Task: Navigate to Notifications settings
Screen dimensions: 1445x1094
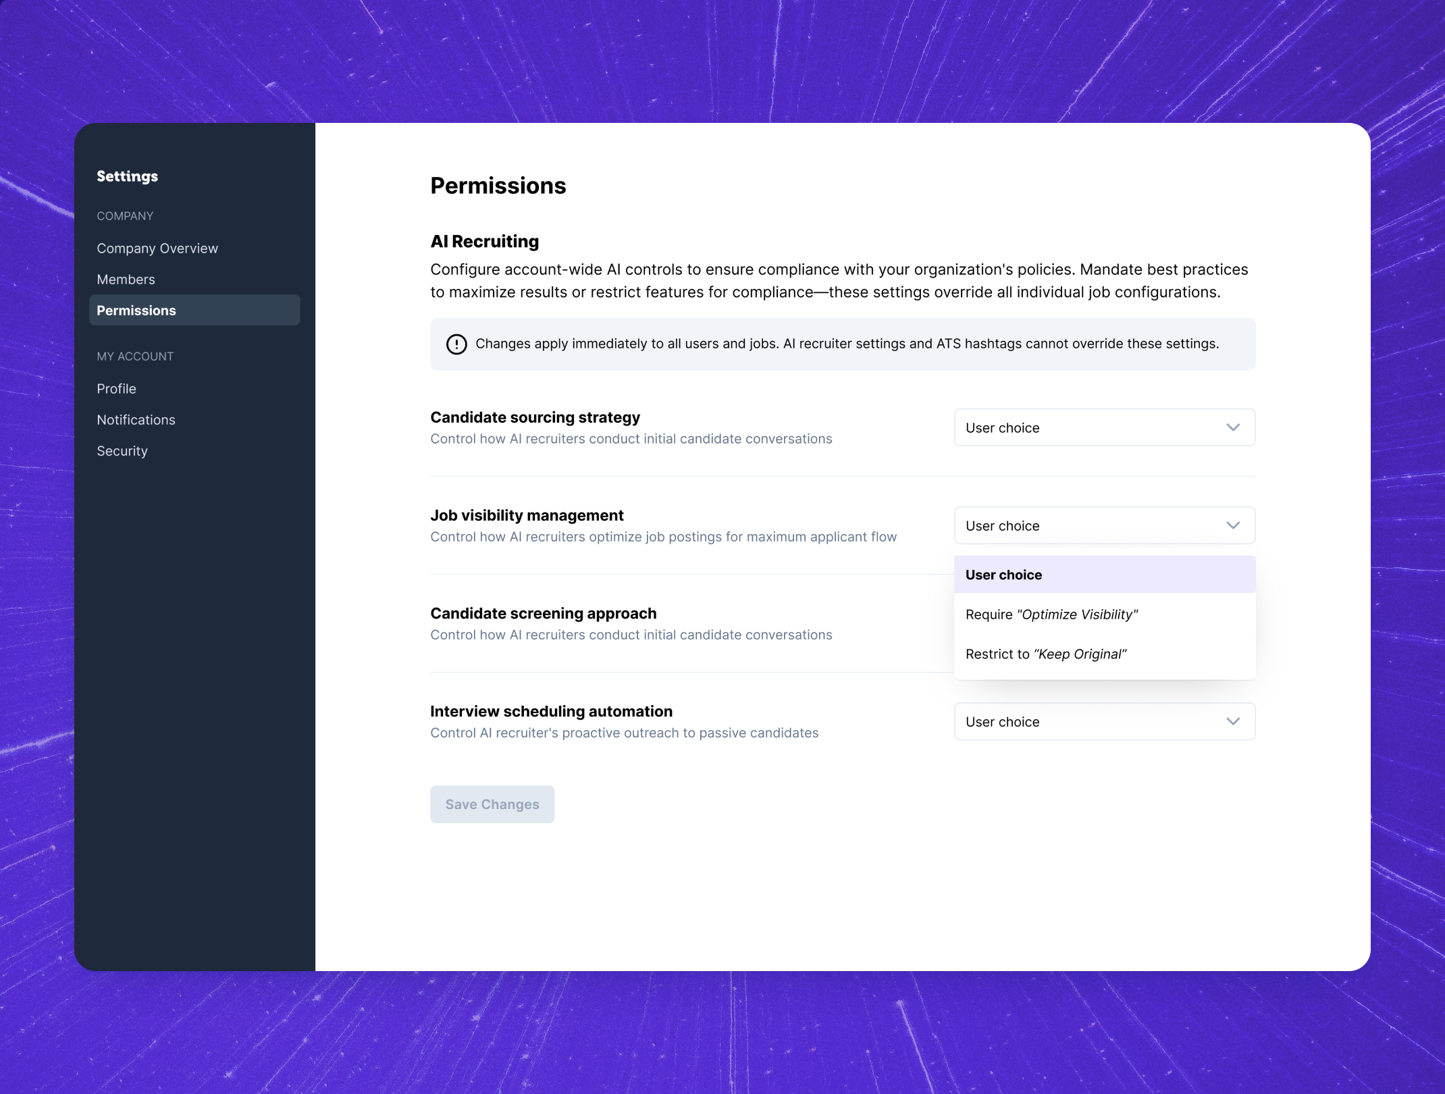Action: pos(136,420)
